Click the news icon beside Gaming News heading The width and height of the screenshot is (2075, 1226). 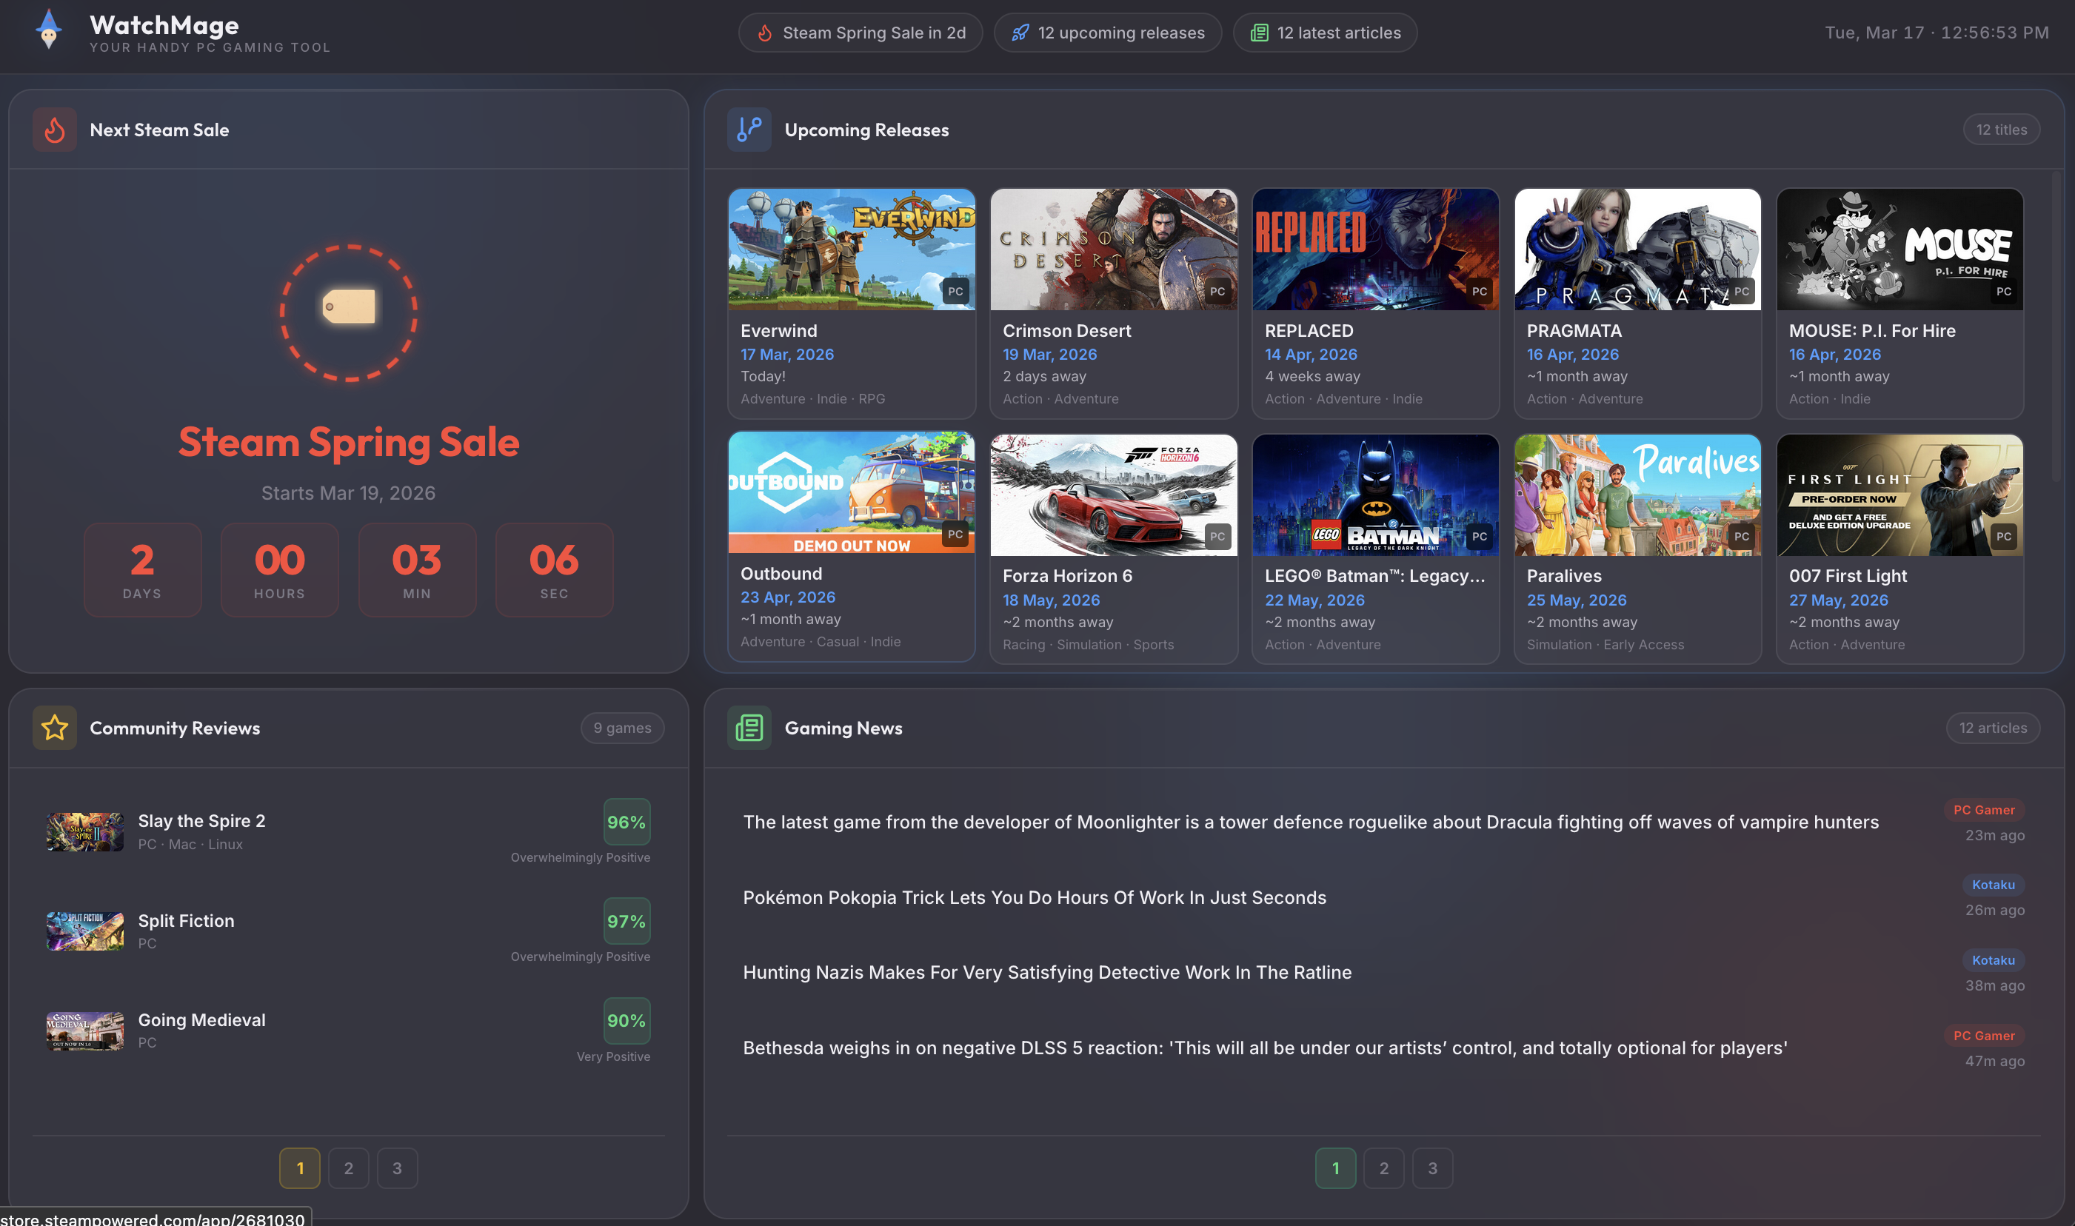coord(748,727)
